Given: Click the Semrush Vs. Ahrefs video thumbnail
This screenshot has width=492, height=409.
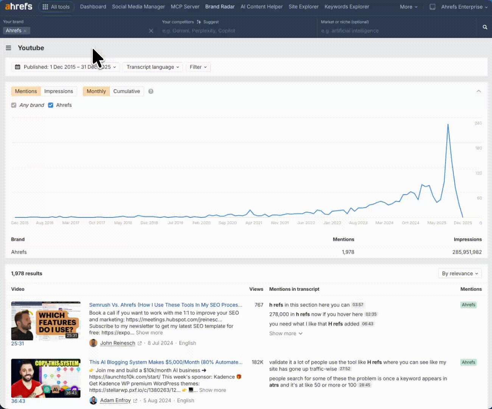Looking at the screenshot, I should pos(45,320).
